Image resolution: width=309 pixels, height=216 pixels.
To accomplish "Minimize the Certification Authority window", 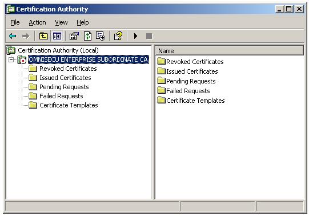I will pyautogui.click(x=279, y=9).
